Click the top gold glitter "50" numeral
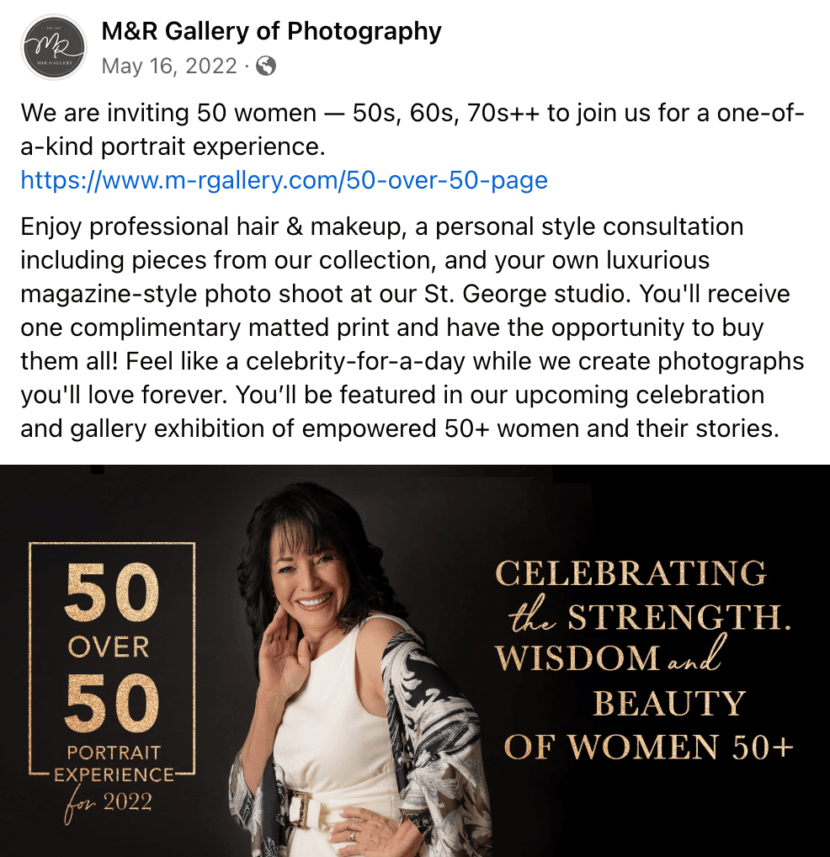Viewport: 830px width, 857px height. click(x=111, y=593)
